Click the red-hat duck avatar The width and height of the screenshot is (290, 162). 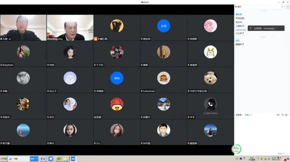pyautogui.click(x=117, y=104)
